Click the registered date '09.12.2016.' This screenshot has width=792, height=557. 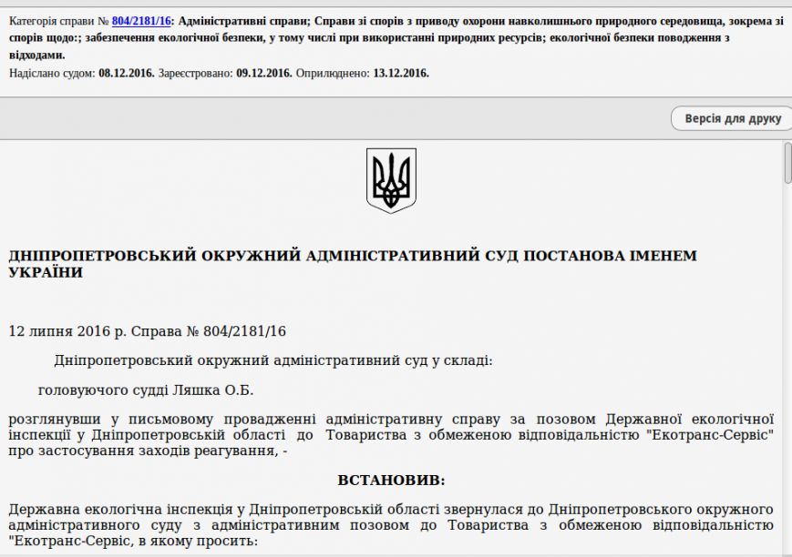point(264,73)
